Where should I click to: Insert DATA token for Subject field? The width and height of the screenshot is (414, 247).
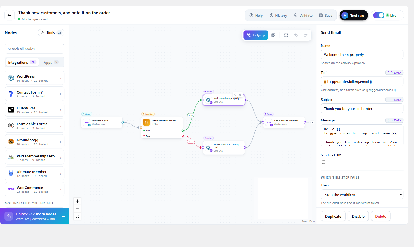tap(394, 100)
